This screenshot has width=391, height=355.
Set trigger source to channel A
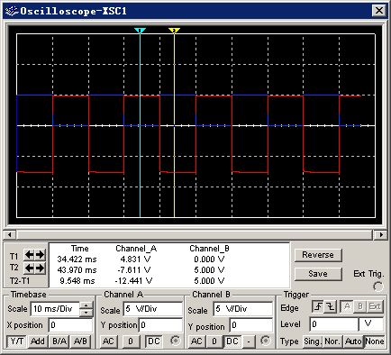[347, 306]
